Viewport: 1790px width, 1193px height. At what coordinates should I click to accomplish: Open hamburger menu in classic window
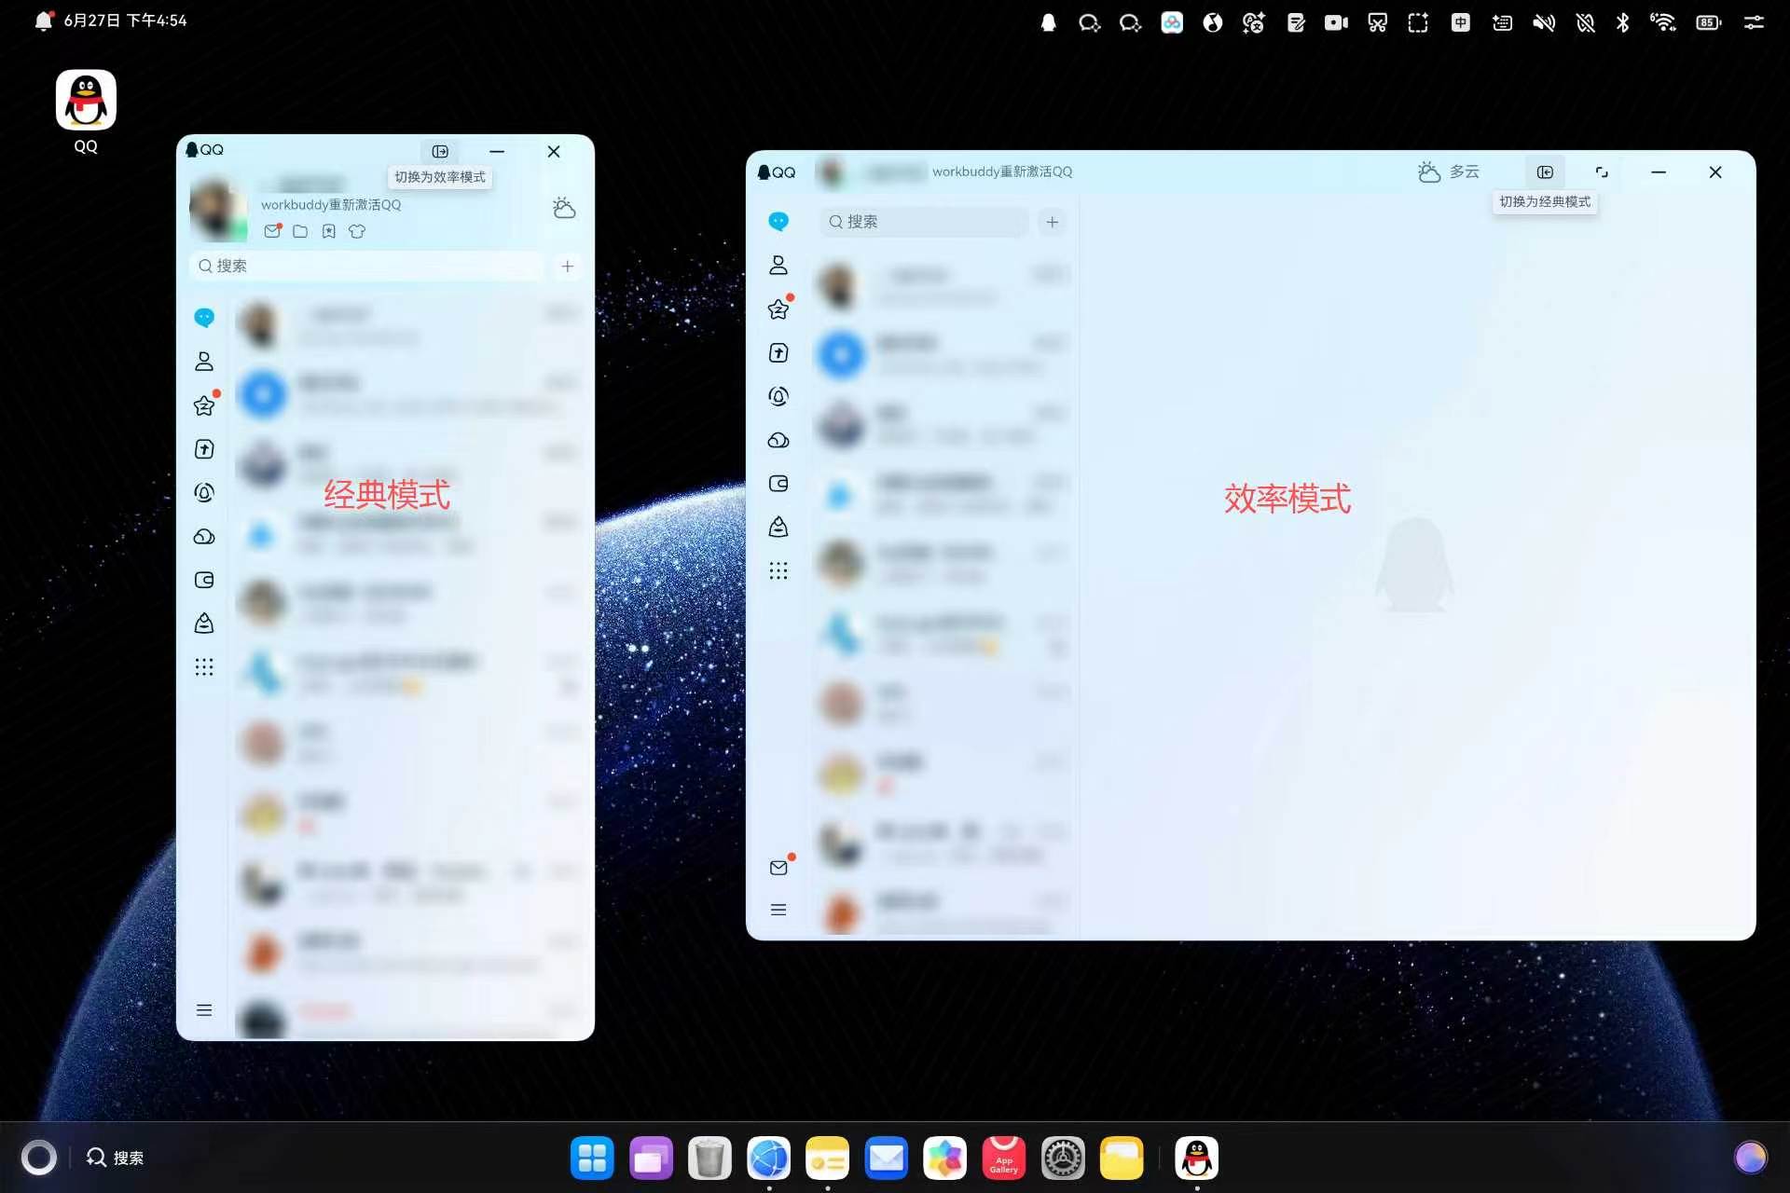click(204, 1009)
